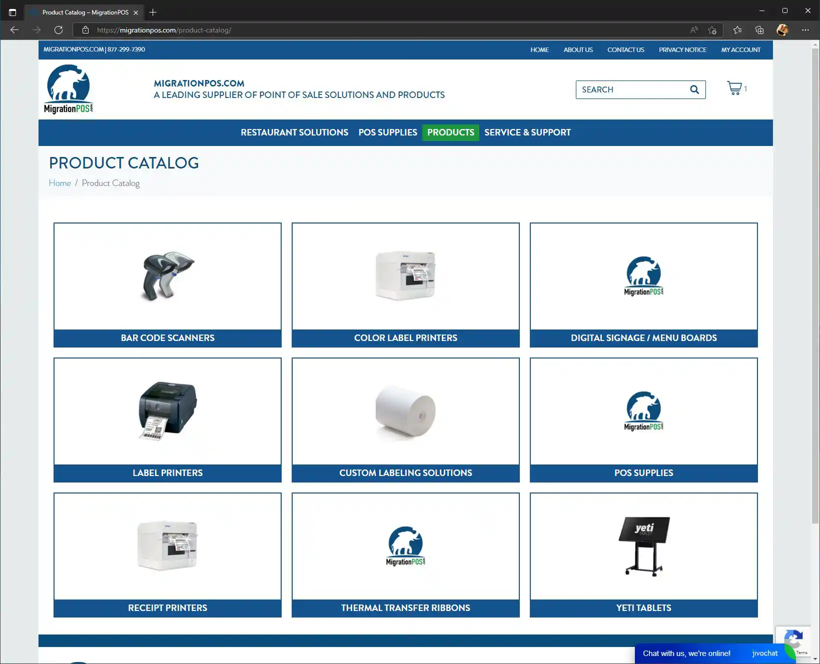Open THERMAL TRANSFER RIBBONS label
The image size is (820, 664).
406,608
